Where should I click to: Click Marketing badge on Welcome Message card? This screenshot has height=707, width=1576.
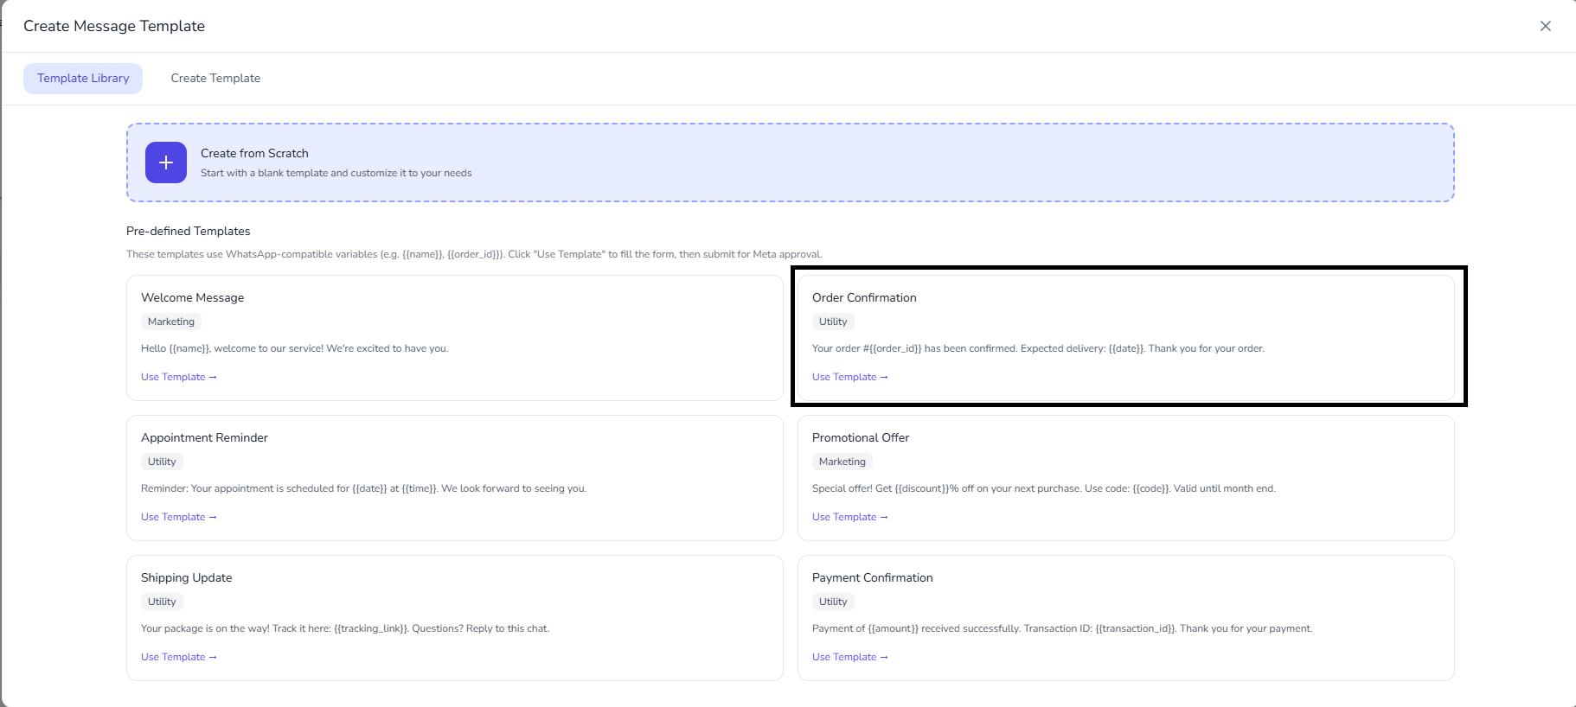[171, 322]
